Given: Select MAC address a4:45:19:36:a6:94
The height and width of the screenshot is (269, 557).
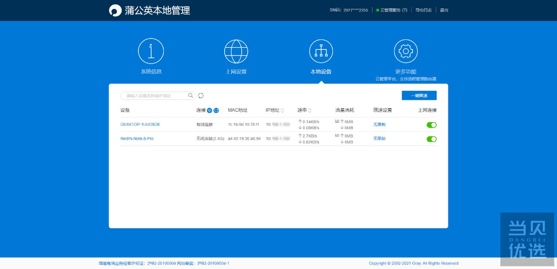Looking at the screenshot, I should point(244,138).
